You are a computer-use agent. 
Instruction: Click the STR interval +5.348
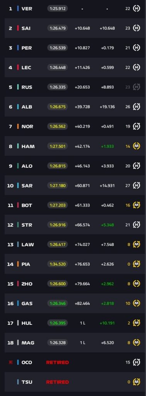click(x=107, y=225)
